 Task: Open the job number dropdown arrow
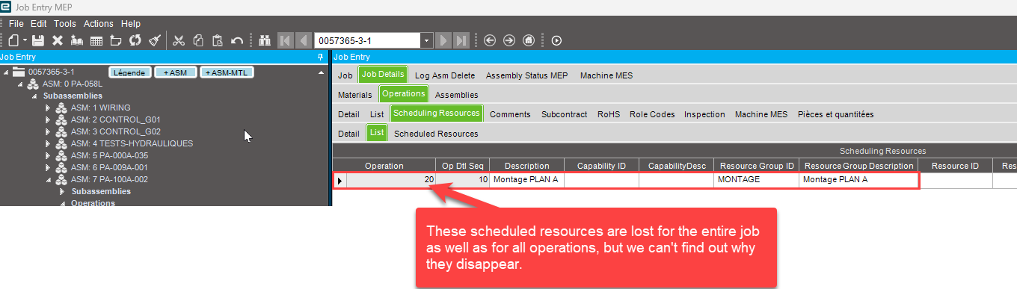tap(426, 40)
